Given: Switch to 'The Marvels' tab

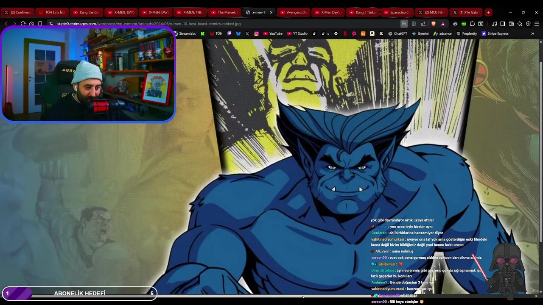Looking at the screenshot, I should [x=224, y=12].
